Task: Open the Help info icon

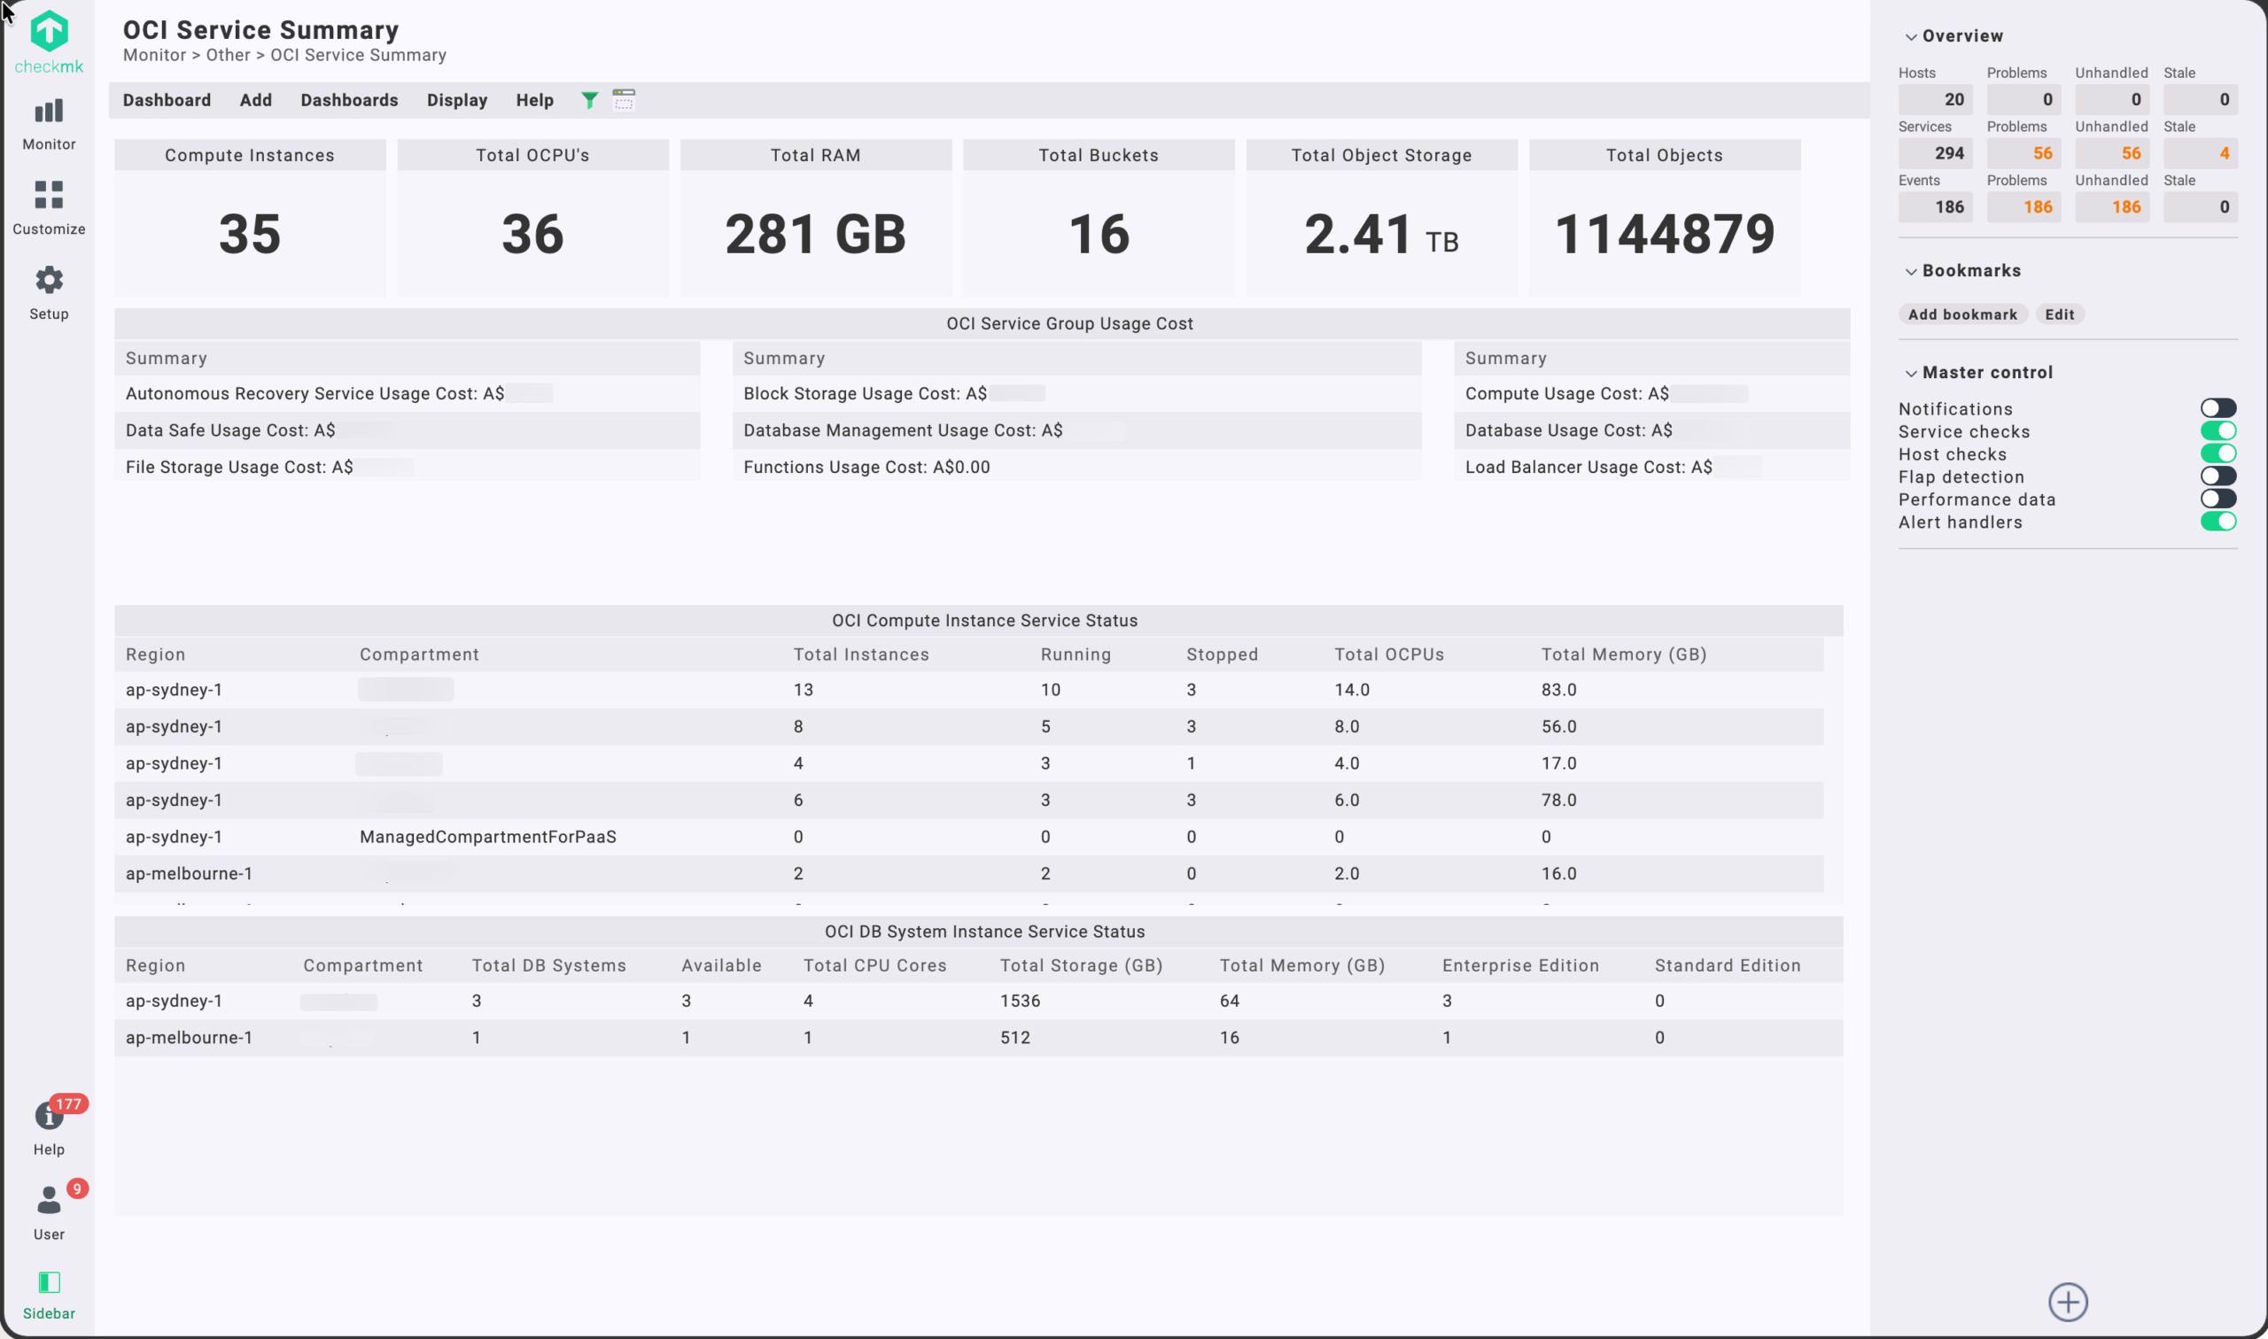Action: tap(49, 1116)
